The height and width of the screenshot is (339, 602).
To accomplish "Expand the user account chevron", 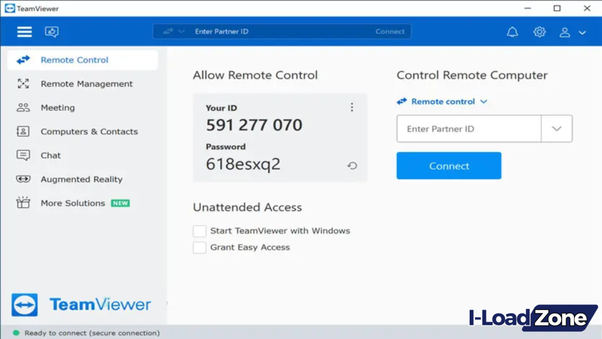I will (x=581, y=32).
